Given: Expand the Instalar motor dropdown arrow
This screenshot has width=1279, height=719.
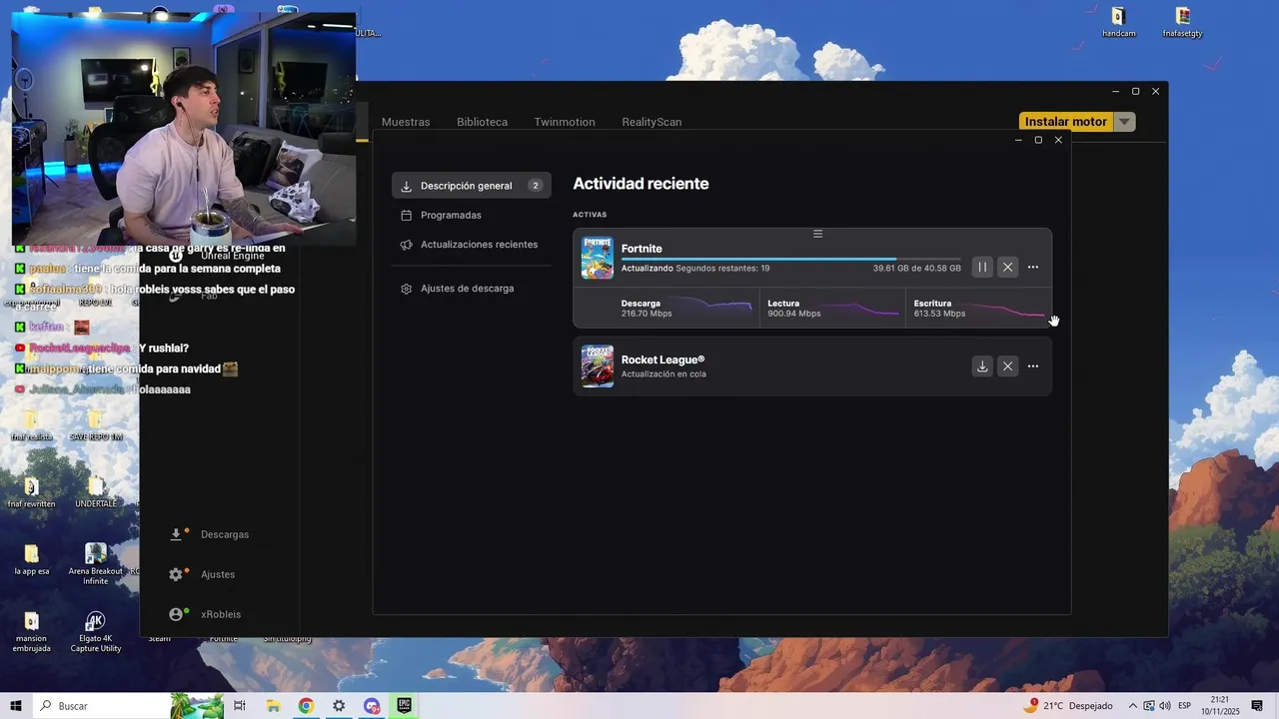Looking at the screenshot, I should tap(1125, 122).
